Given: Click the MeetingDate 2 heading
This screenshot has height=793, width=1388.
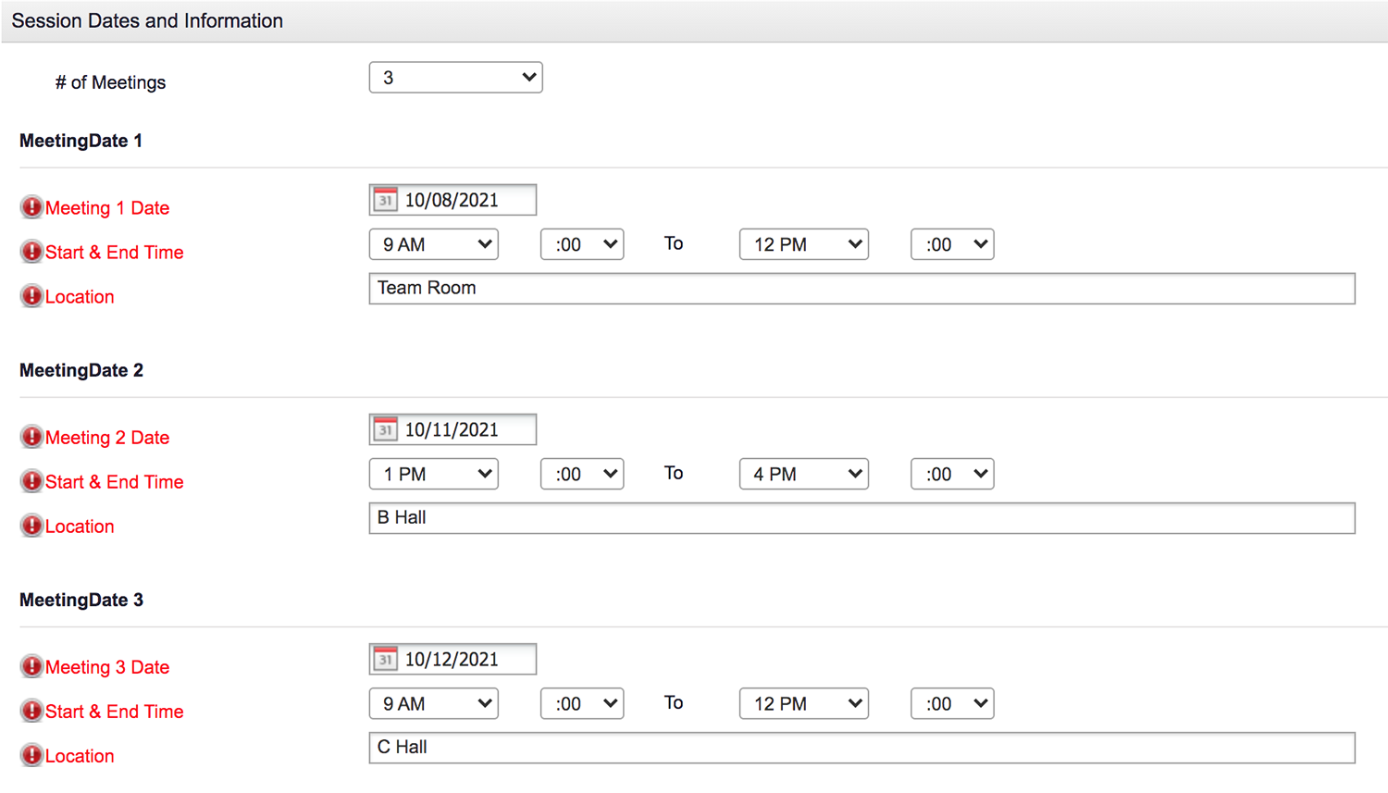Looking at the screenshot, I should pyautogui.click(x=81, y=370).
